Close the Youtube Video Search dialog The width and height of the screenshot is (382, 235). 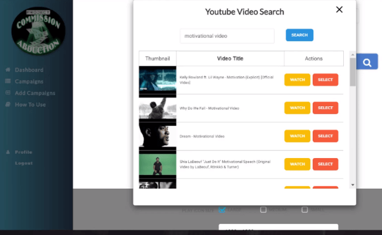click(339, 10)
